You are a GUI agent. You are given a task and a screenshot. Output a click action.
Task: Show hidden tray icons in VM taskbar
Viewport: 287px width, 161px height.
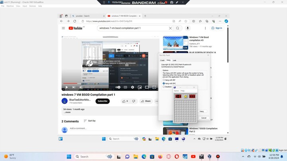point(194,139)
